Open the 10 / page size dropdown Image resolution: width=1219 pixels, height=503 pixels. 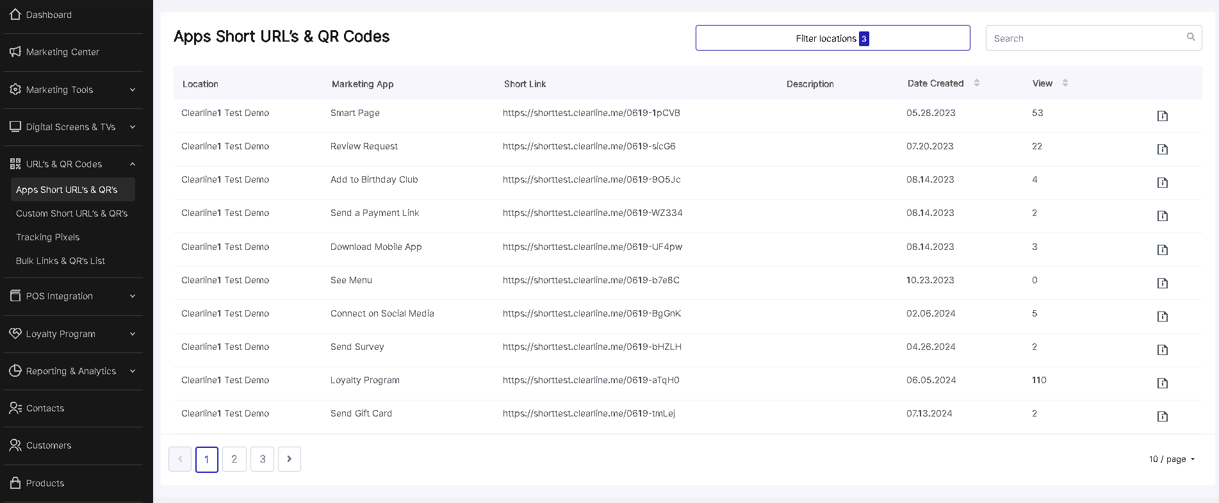1172,459
